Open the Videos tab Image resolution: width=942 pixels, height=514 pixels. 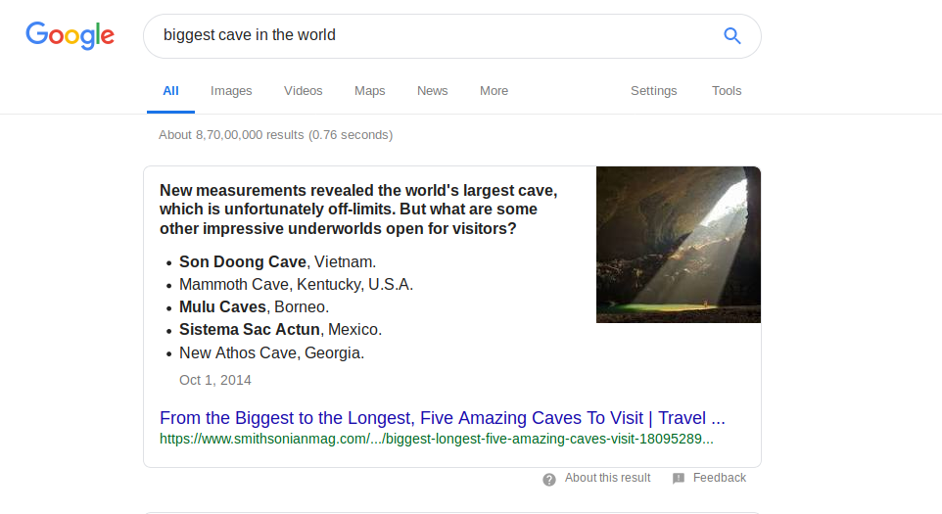(304, 91)
